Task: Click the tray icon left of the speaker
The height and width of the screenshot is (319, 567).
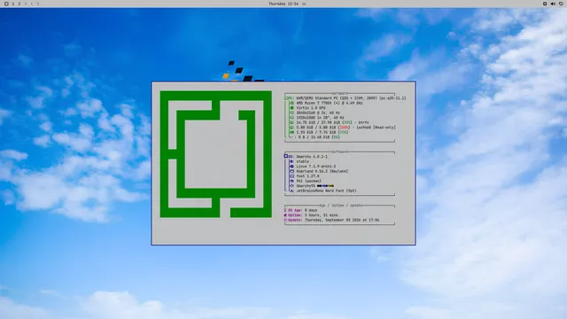Action: coord(545,4)
